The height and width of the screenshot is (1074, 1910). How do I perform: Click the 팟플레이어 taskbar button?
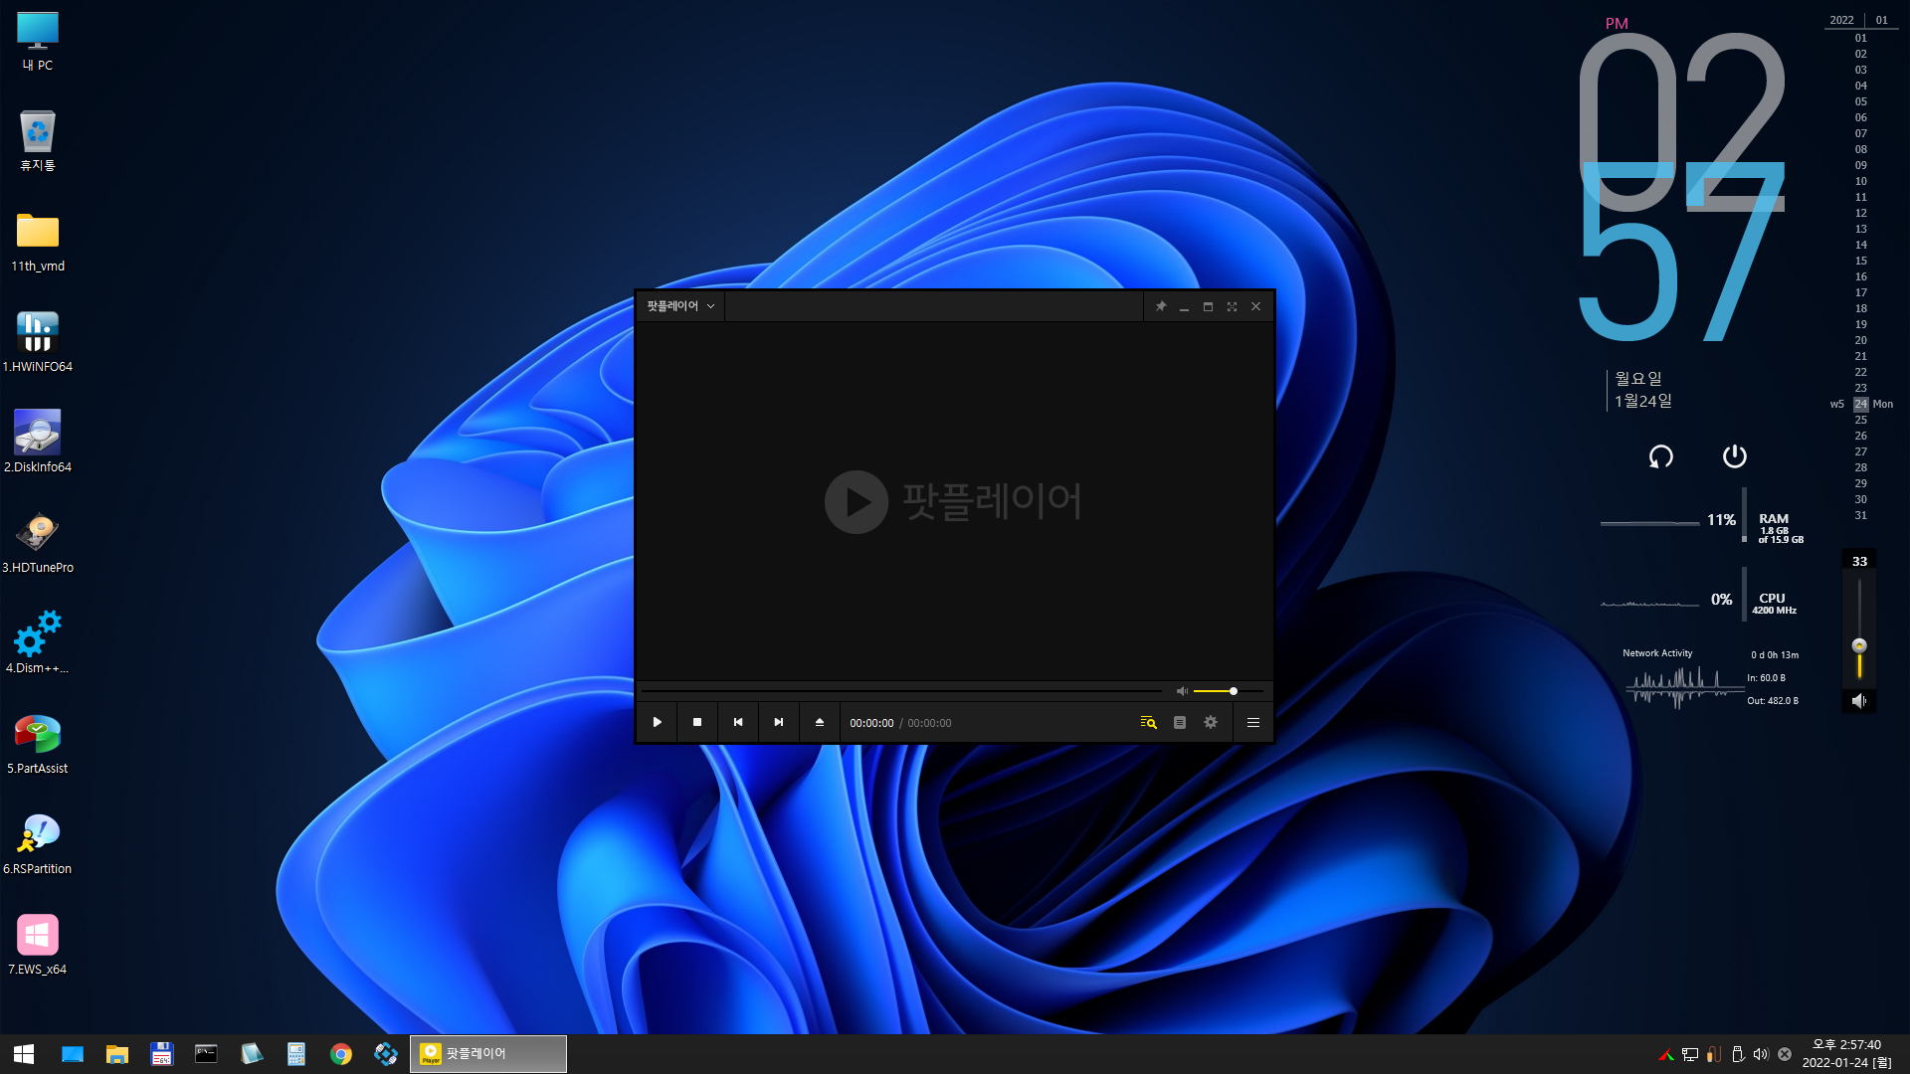pyautogui.click(x=488, y=1054)
